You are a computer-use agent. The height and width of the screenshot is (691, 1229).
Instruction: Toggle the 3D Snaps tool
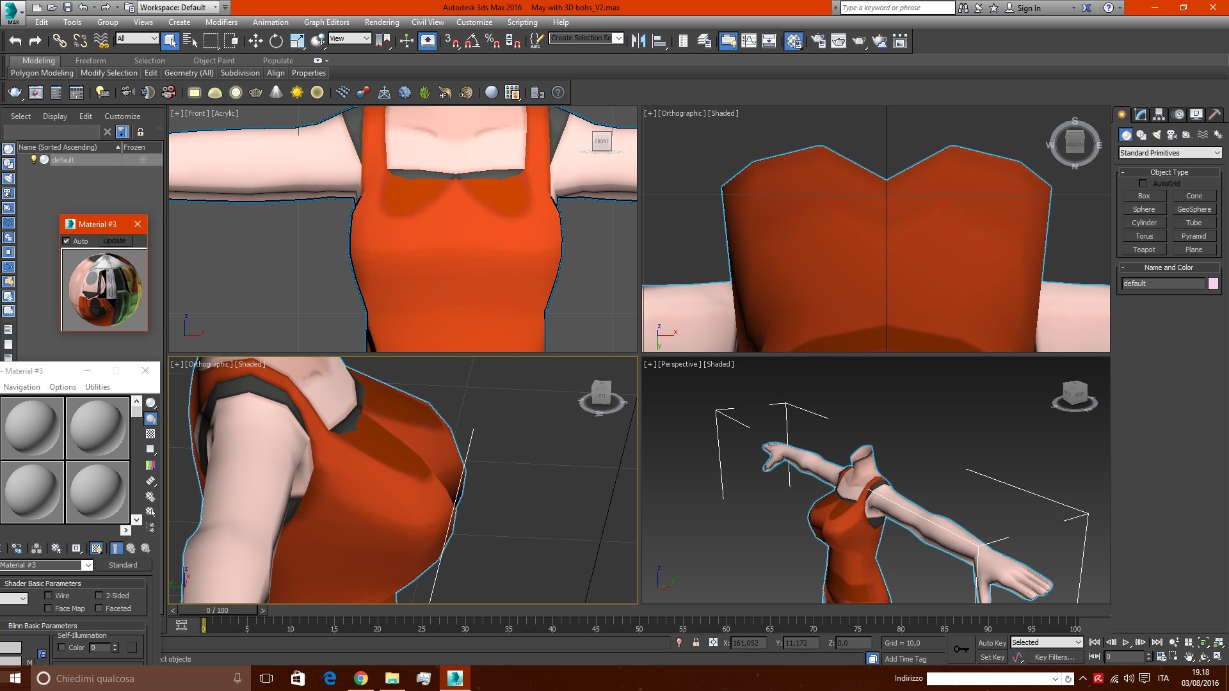point(452,42)
